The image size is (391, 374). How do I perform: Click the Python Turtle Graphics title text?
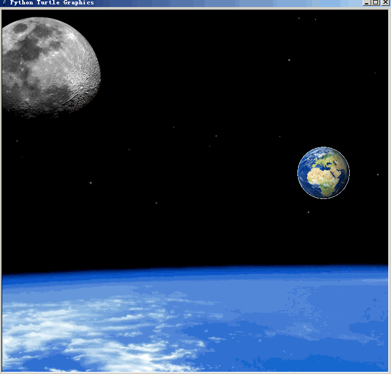[x=52, y=3]
